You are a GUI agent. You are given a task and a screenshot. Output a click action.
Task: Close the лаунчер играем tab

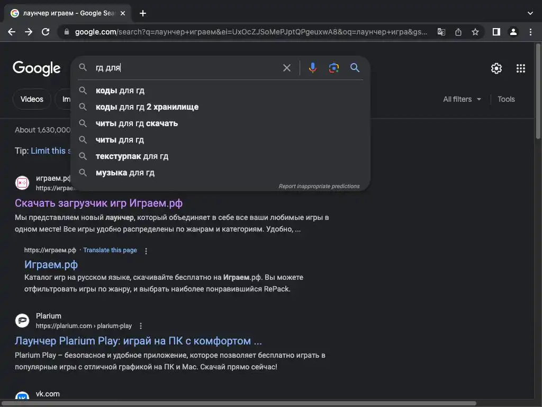coord(123,13)
